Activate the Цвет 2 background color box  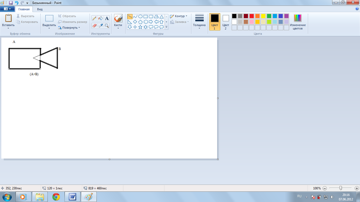226,22
